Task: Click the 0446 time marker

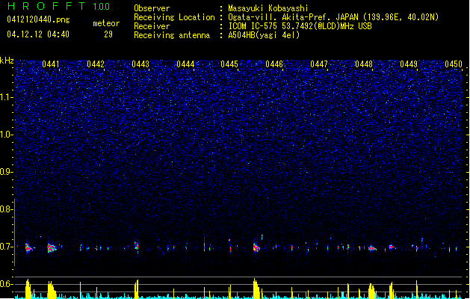Action: 274,64
